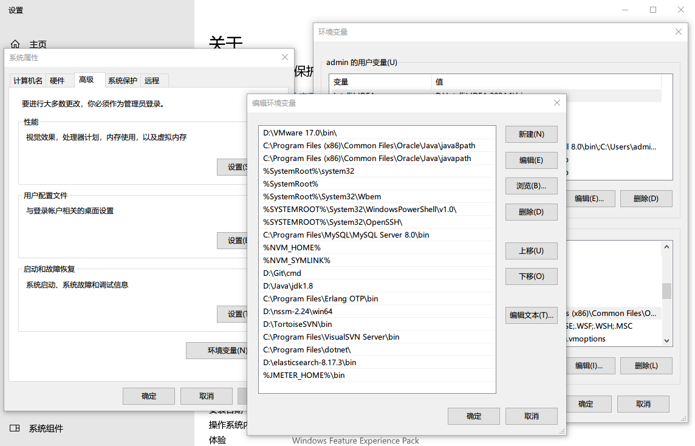695x446 pixels.
Task: Close the 环境变量 window
Action: 679,32
